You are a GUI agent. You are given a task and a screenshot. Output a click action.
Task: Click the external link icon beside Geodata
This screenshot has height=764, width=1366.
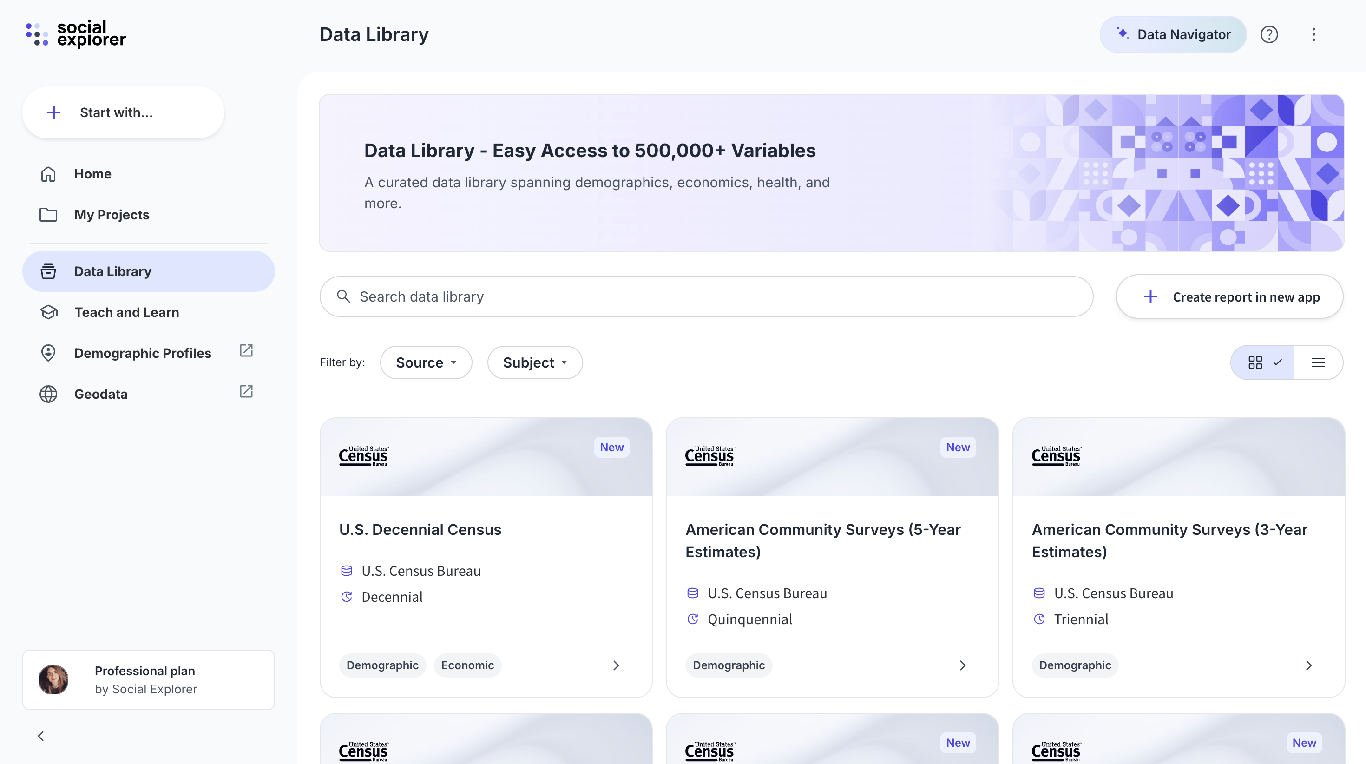point(246,392)
